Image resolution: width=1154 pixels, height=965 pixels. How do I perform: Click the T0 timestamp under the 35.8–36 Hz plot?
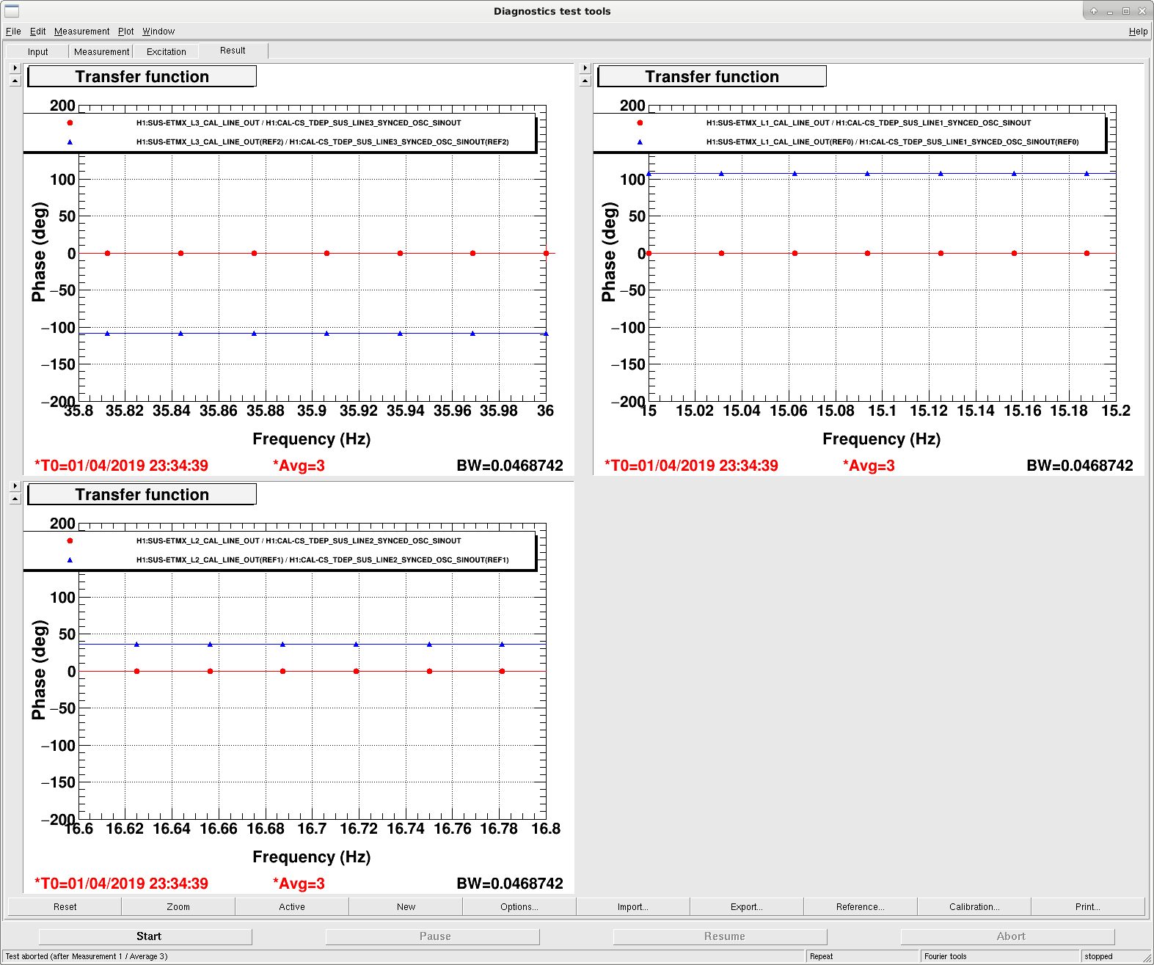[x=121, y=466]
